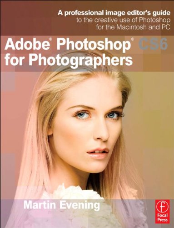Click the 'for the Macintosh and PC' line
The image size is (174, 228).
(135, 27)
